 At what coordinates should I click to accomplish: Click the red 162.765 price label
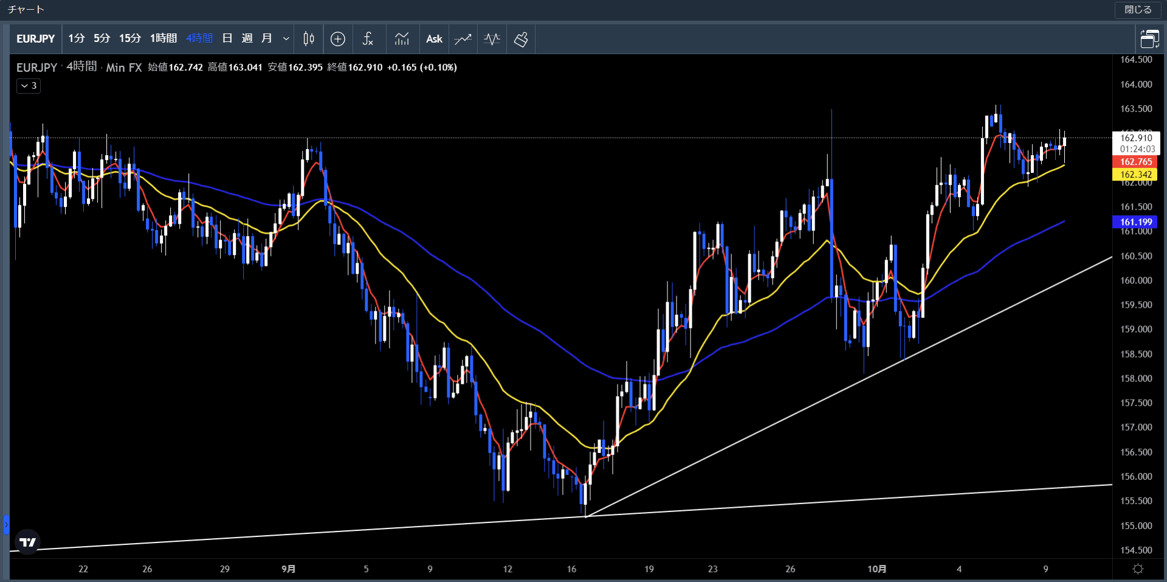(x=1135, y=162)
